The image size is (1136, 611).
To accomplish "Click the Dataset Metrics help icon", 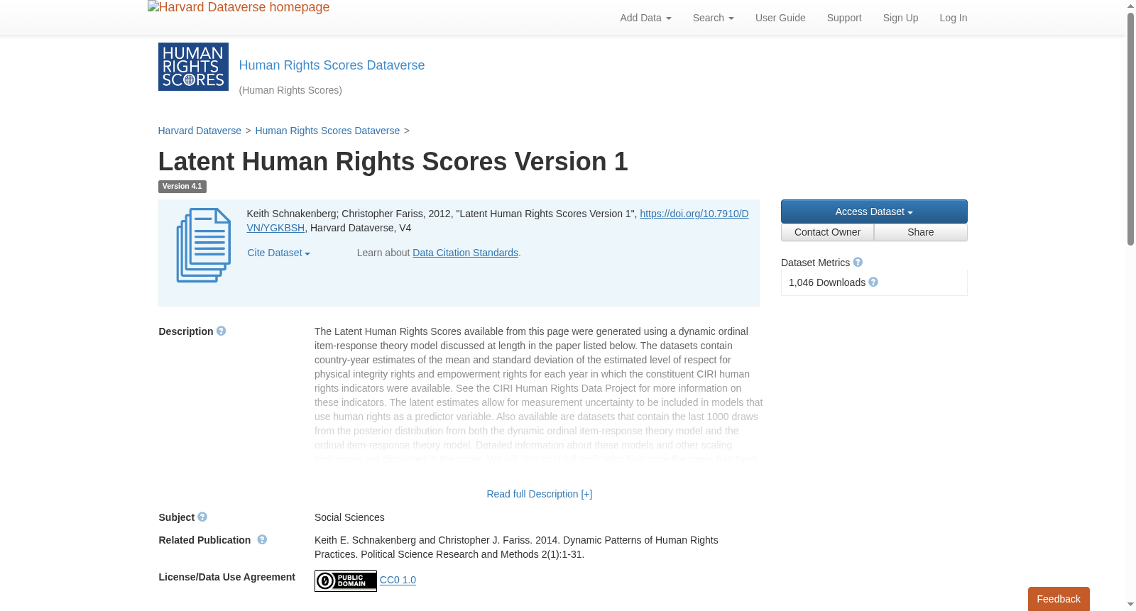I will point(858,263).
